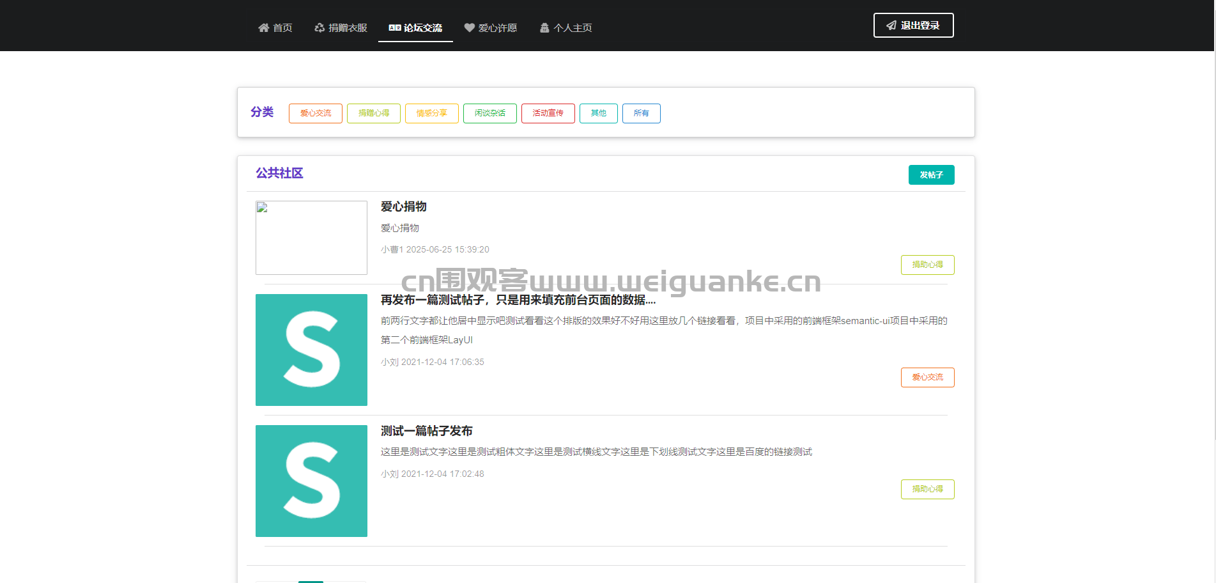Select the 爱心交流 category filter
The width and height of the screenshot is (1216, 583).
click(315, 113)
